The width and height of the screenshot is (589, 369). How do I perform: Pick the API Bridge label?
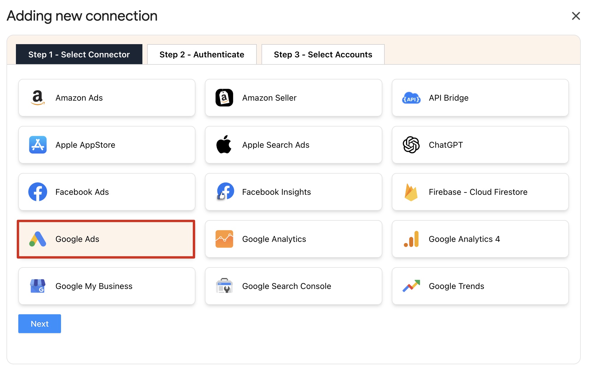tap(448, 98)
